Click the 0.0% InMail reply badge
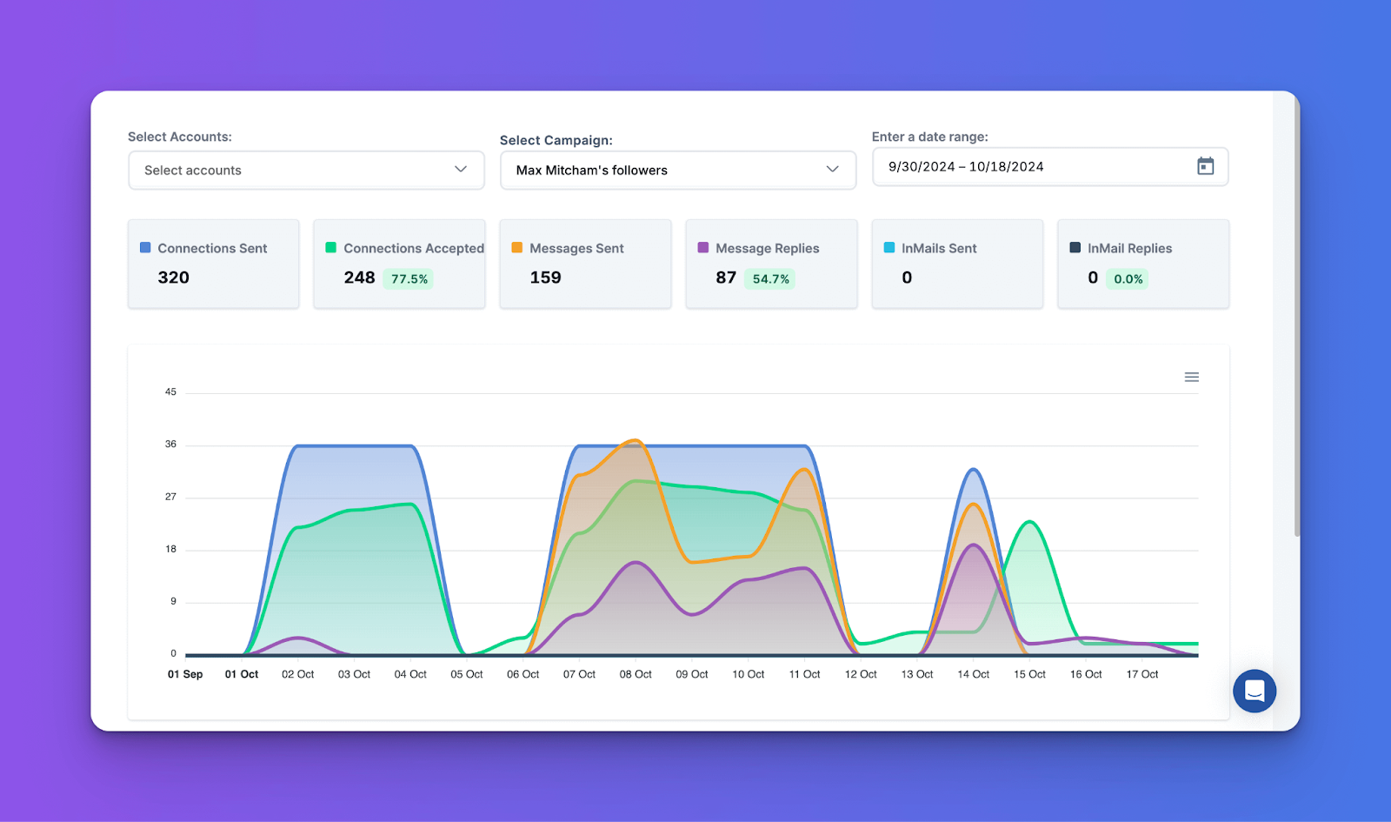The image size is (1391, 822). (x=1128, y=279)
